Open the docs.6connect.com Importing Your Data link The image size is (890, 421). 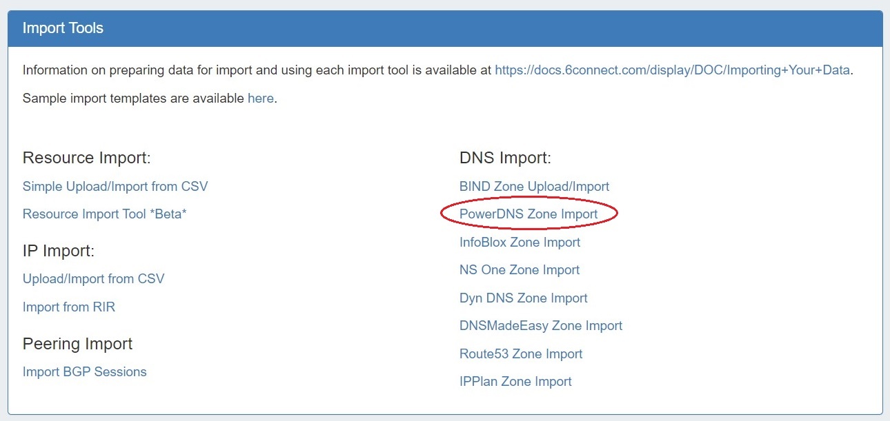pyautogui.click(x=672, y=70)
